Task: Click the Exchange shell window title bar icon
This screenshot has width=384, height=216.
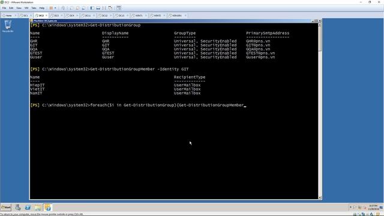Action: click(32, 21)
